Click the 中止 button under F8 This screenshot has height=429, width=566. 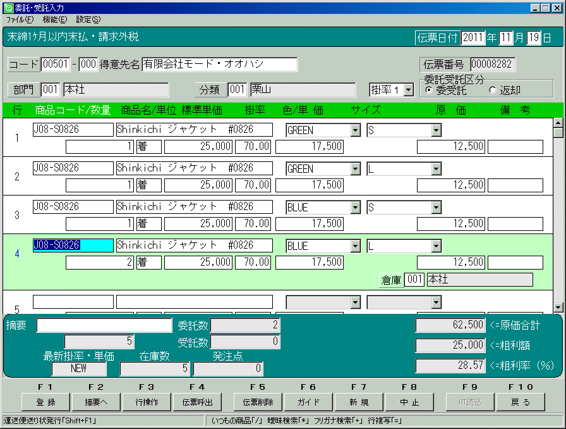click(410, 402)
